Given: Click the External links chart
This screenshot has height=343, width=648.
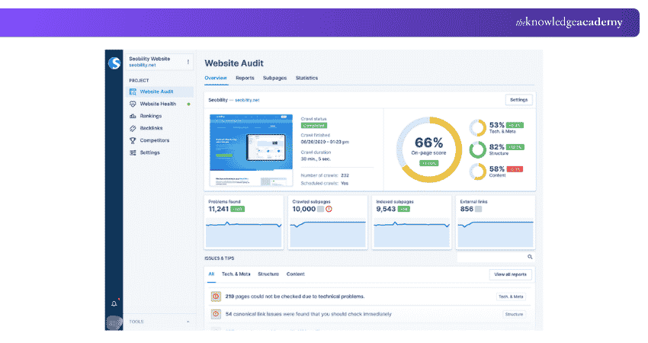Looking at the screenshot, I should click(x=496, y=234).
